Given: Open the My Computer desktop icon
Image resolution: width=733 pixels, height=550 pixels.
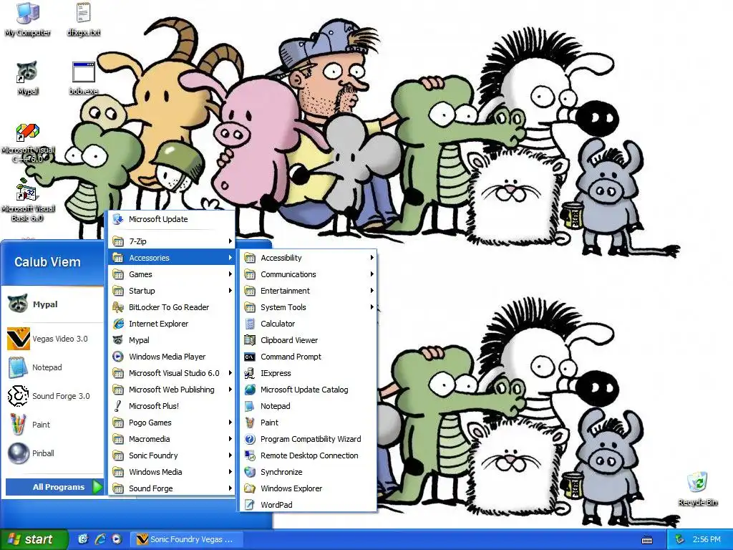Looking at the screenshot, I should click(x=28, y=19).
